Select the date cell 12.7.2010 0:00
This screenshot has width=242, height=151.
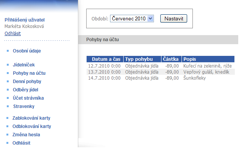[x=104, y=66]
